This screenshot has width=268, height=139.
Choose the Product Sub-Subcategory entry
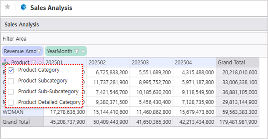point(48,91)
